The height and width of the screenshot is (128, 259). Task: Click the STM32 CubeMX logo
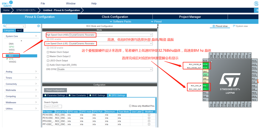7,4
